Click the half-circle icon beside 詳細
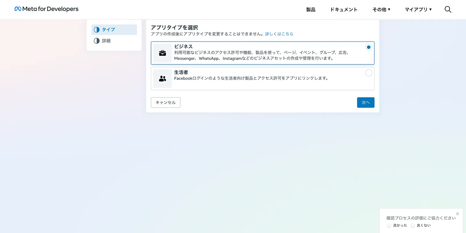This screenshot has height=233, width=466. point(97,41)
